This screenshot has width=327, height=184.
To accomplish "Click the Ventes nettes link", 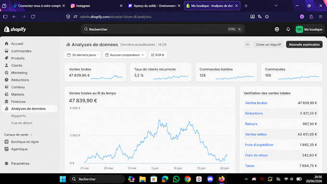I will coord(256,134).
